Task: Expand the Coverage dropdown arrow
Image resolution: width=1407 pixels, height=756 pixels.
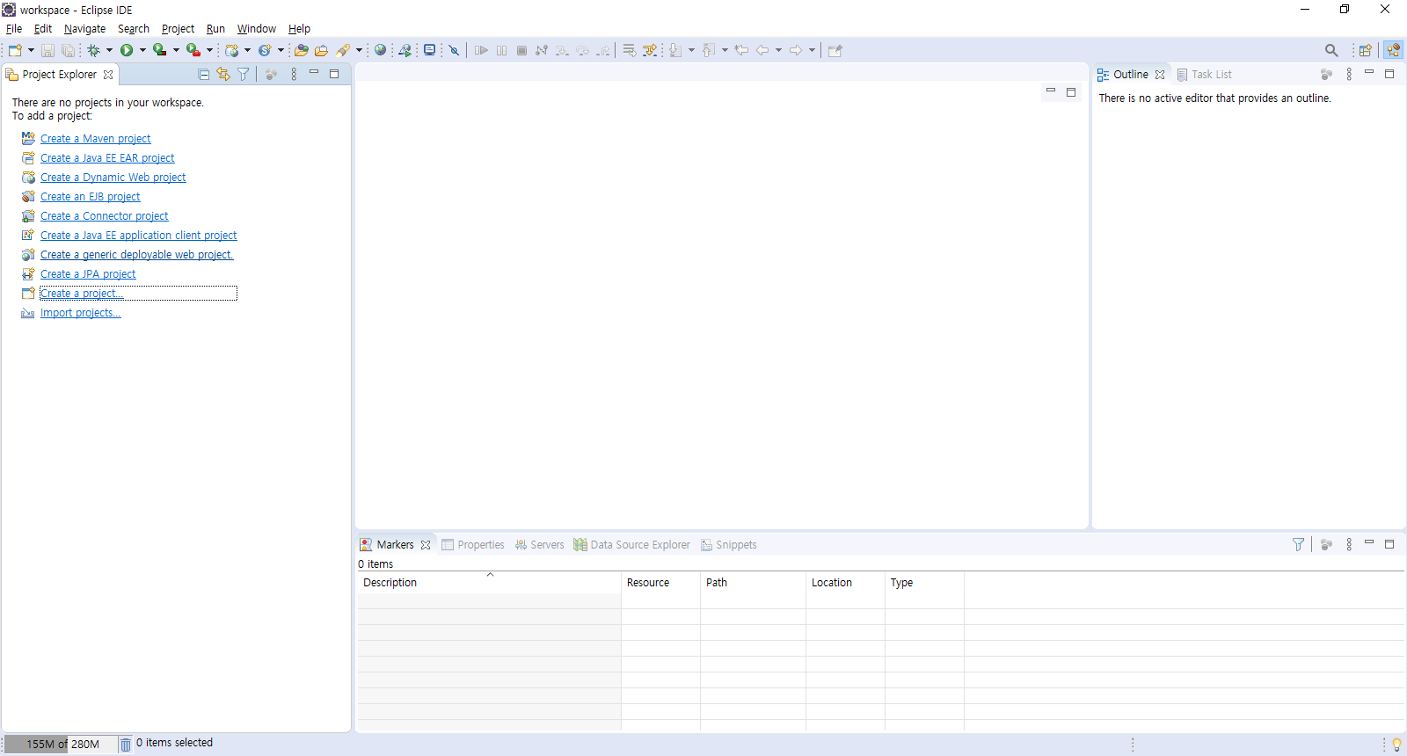Action: (176, 50)
